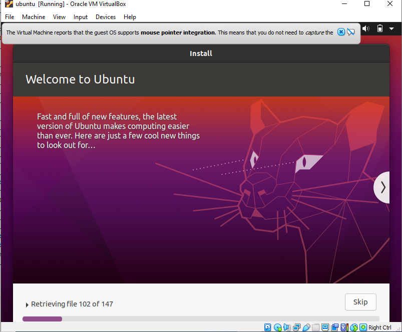402x332 pixels.
Task: Maximize the VirtualBox window
Action: click(x=367, y=3)
